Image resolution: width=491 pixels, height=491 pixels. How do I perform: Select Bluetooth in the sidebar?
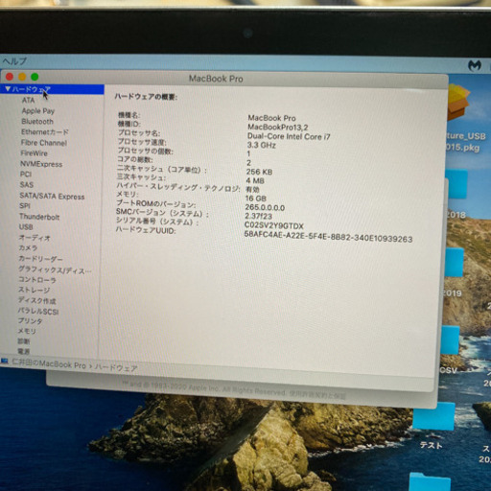pyautogui.click(x=37, y=122)
